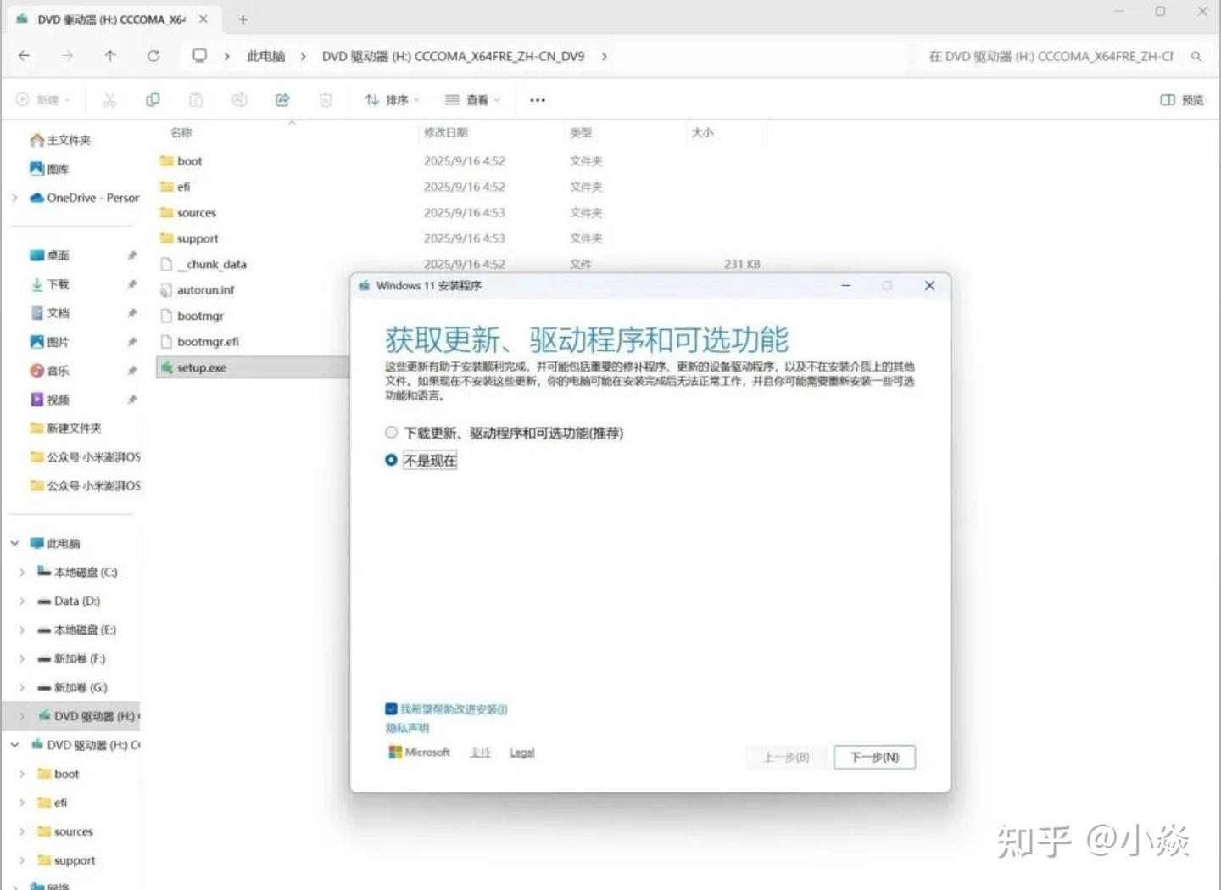Select the 不是现在 radio option

(x=391, y=460)
